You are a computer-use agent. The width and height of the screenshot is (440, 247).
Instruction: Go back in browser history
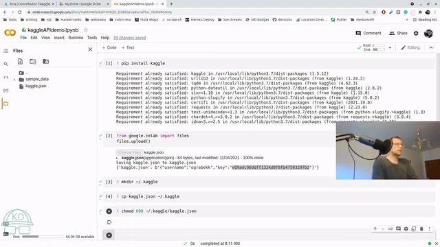tap(5, 12)
